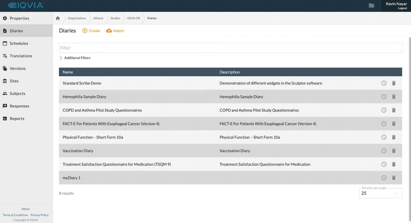Viewport: 411px width, 223px height.
Task: Open Versions section
Action: pos(26,68)
